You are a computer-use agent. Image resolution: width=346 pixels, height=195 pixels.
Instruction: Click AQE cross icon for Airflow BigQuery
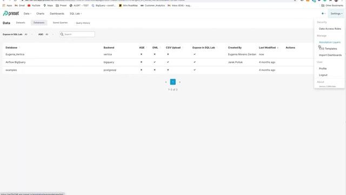coord(141,62)
